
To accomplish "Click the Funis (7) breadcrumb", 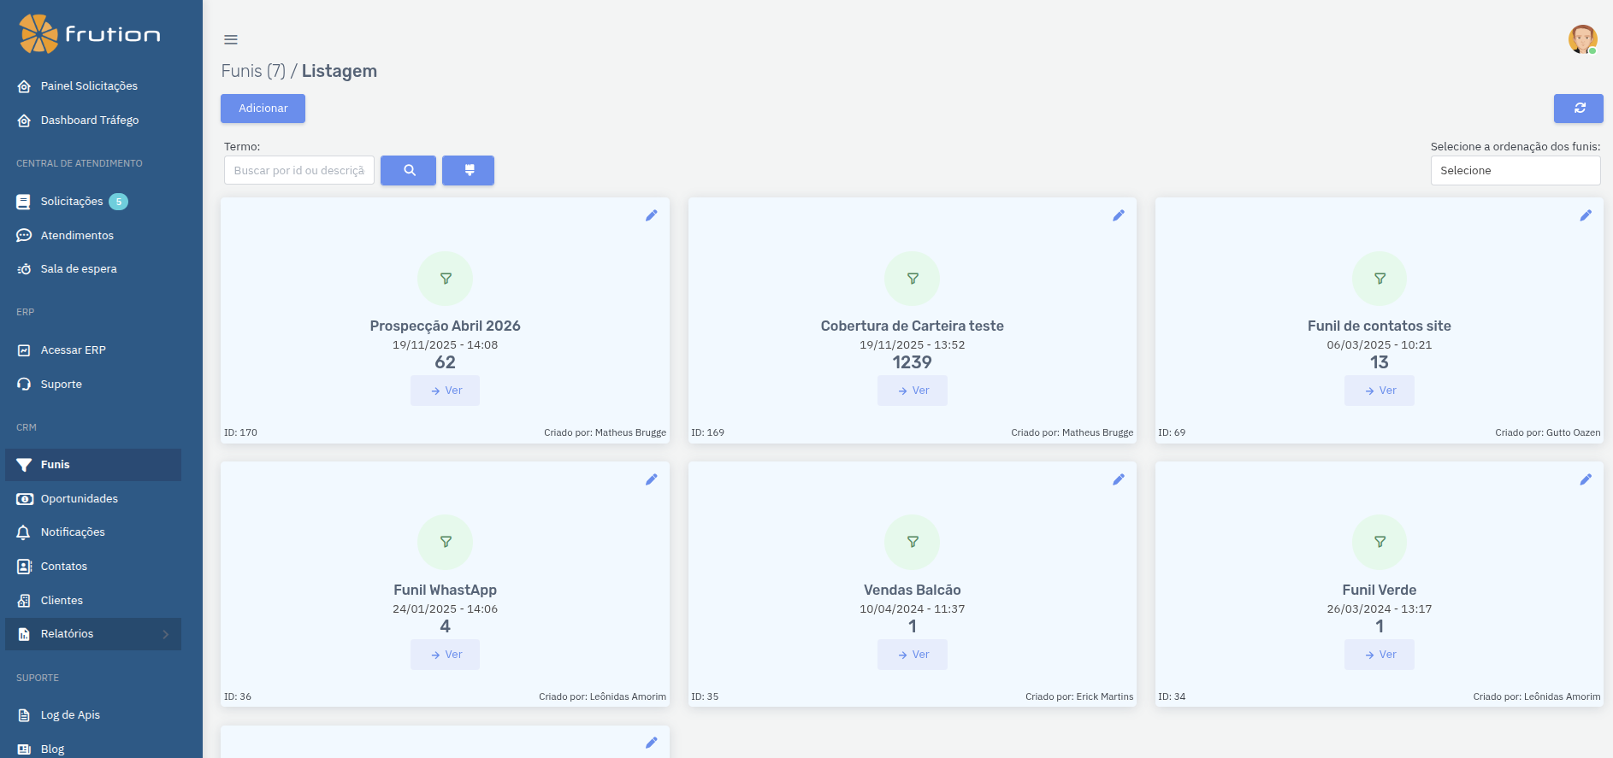I will [253, 71].
